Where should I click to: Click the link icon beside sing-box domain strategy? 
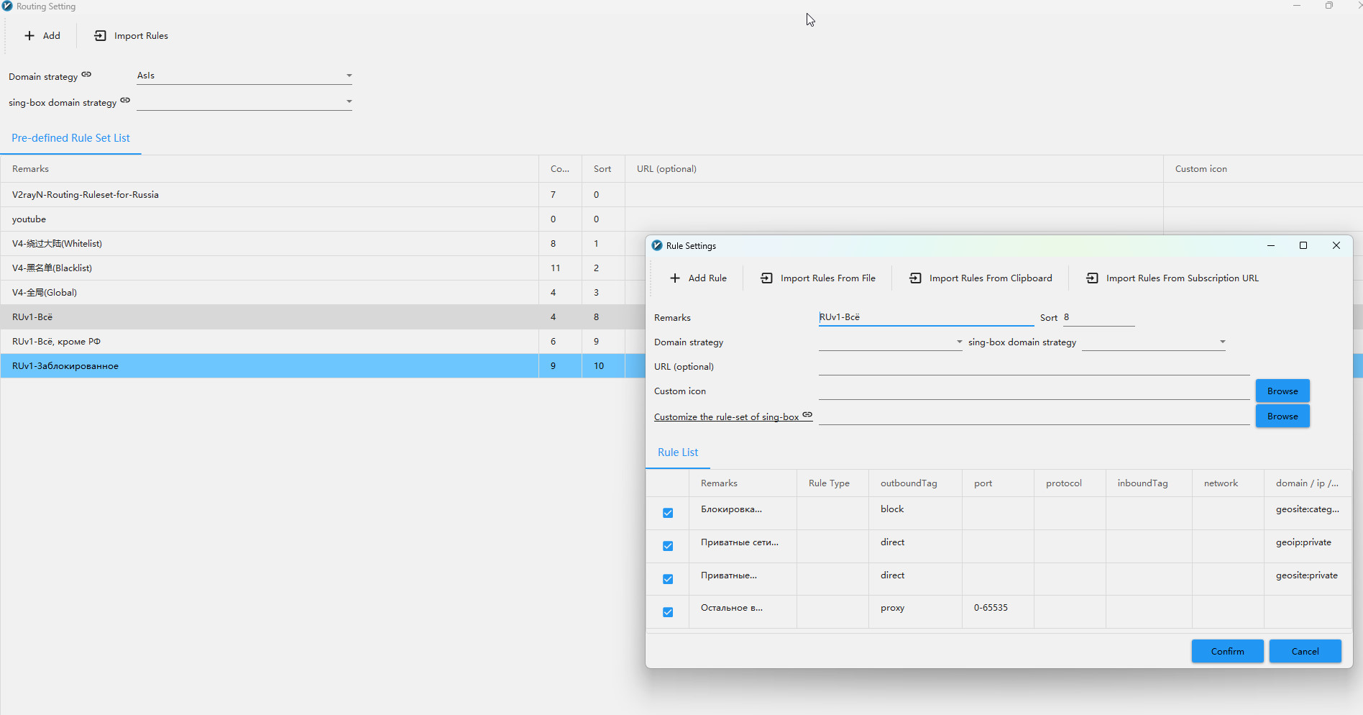(x=125, y=100)
